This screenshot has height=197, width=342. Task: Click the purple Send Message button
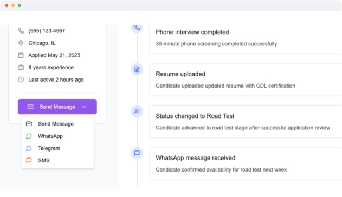[57, 107]
